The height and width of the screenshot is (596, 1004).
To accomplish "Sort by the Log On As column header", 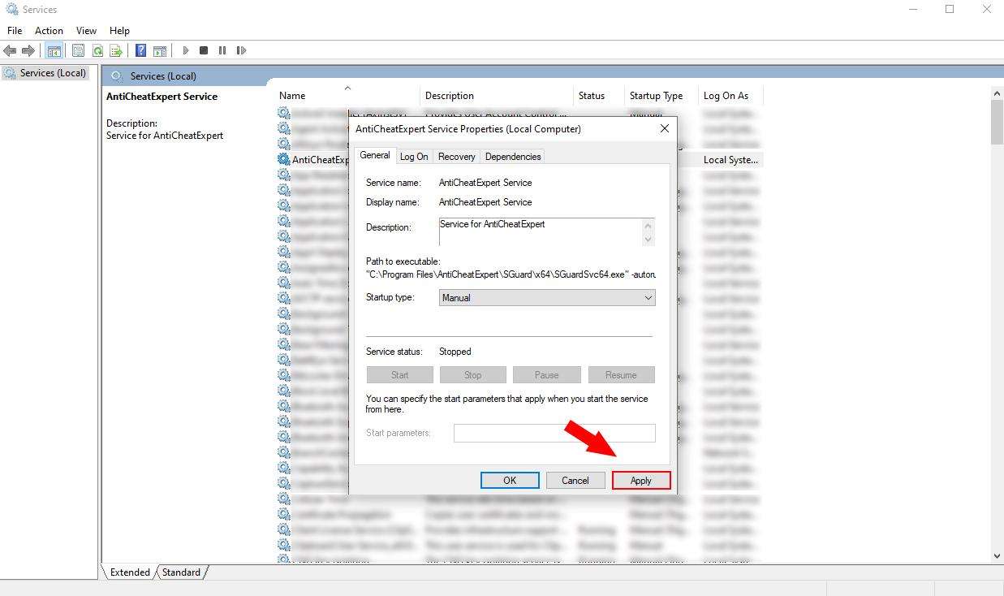I will pyautogui.click(x=730, y=96).
